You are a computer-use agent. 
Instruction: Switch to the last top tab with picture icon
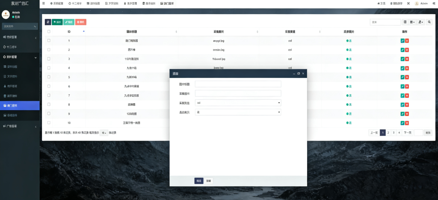coord(167,3)
